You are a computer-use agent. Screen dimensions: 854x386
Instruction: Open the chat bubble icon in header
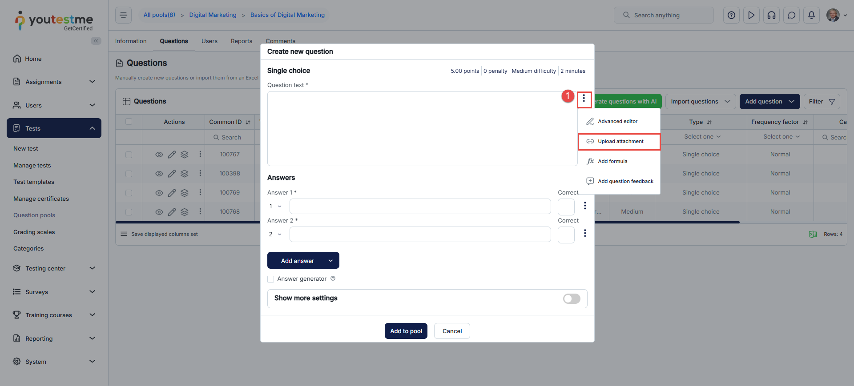(791, 15)
